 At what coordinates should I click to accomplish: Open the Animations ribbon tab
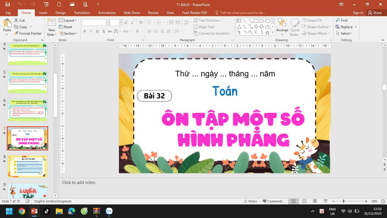coord(107,13)
